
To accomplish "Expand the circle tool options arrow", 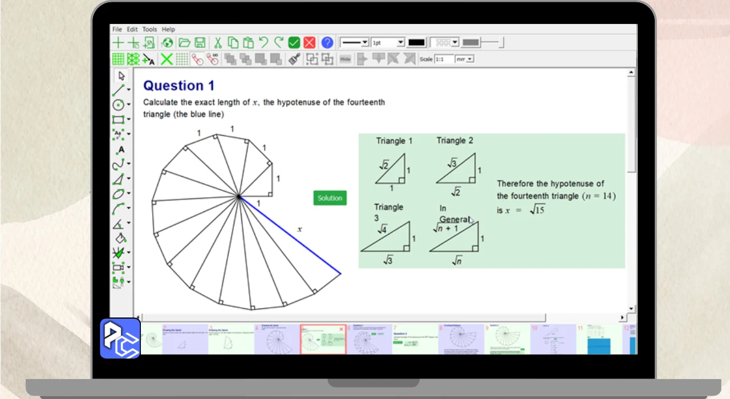I will click(x=128, y=105).
